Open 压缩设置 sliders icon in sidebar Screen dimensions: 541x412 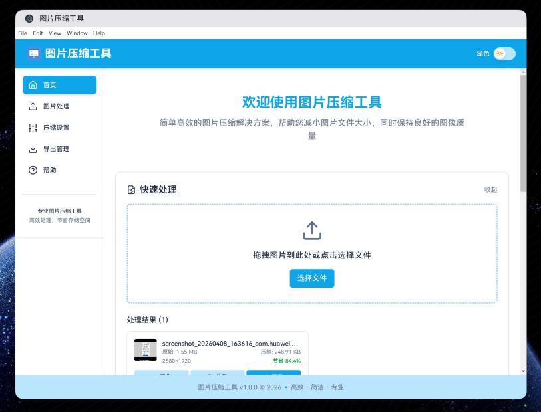[x=33, y=128]
